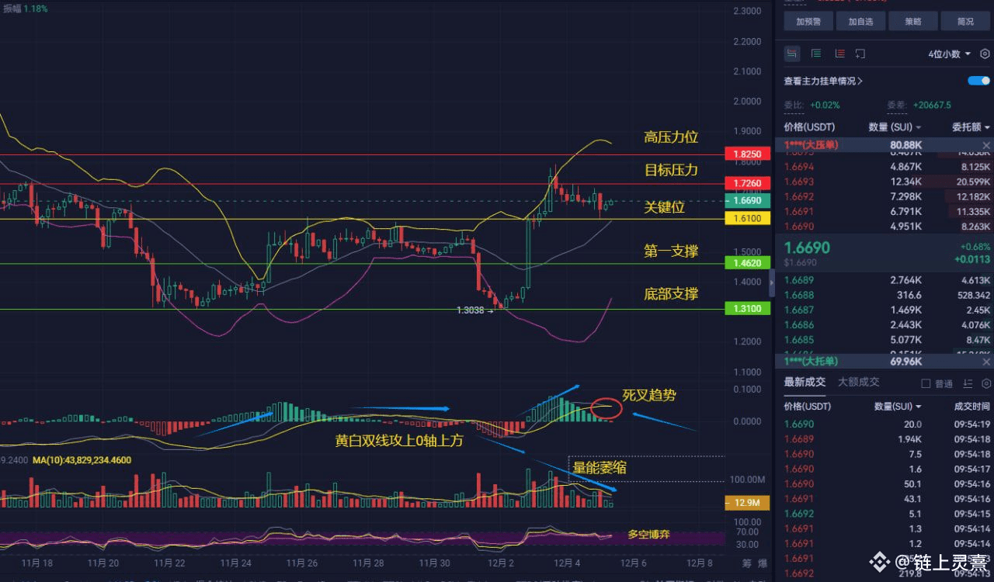Check the 普通 checkbox in trades panel
Screen dimensions: 994x582
coord(926,383)
